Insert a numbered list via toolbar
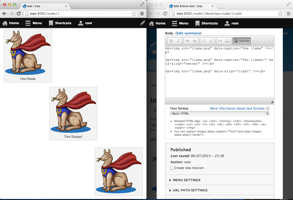Image resolution: width=293 pixels, height=200 pixels. point(211,41)
